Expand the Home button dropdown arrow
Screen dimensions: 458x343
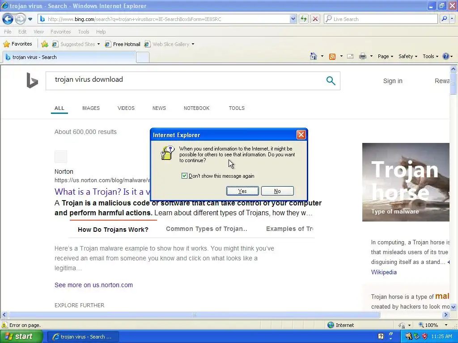click(322, 56)
